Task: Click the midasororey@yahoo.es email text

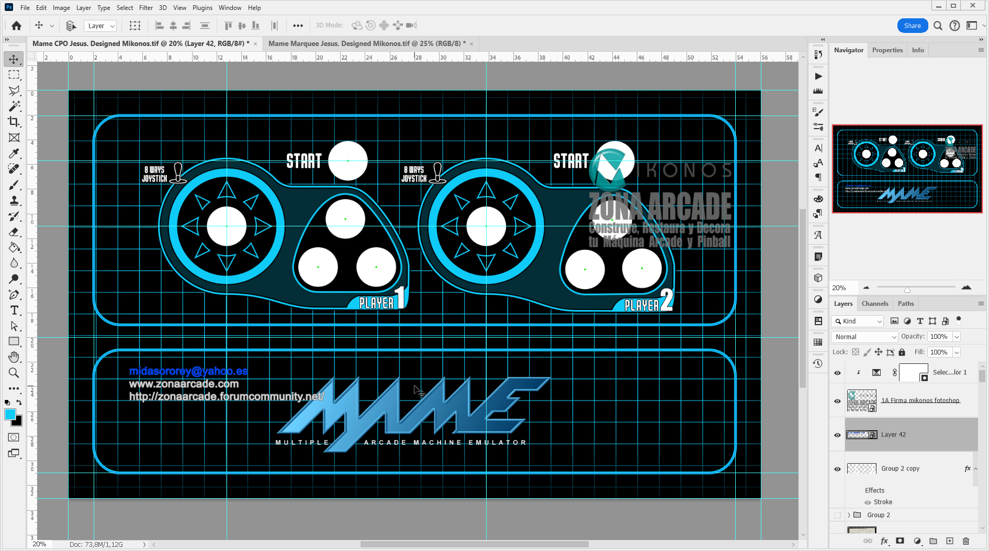Action: click(188, 371)
